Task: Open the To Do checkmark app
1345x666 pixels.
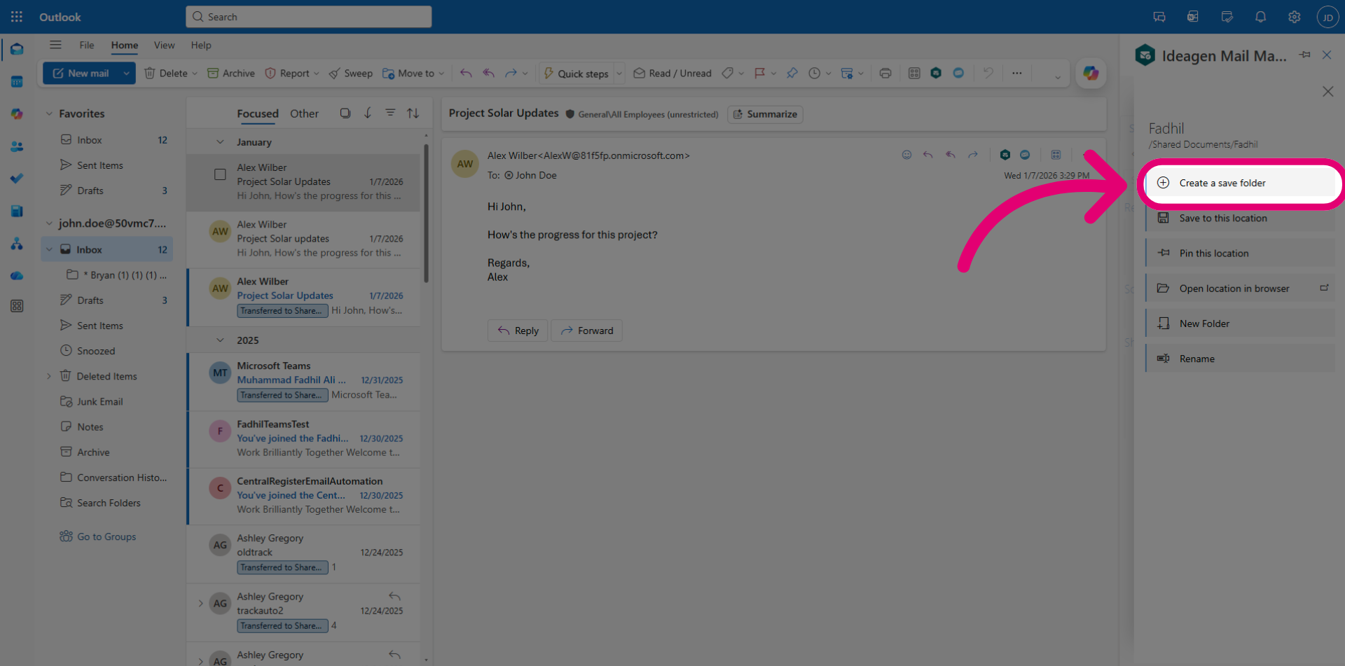Action: 17,179
